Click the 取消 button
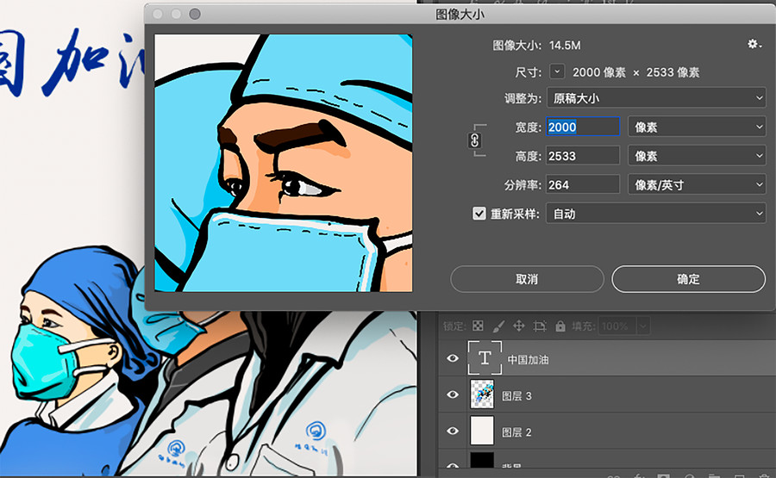This screenshot has width=776, height=478. click(x=527, y=279)
